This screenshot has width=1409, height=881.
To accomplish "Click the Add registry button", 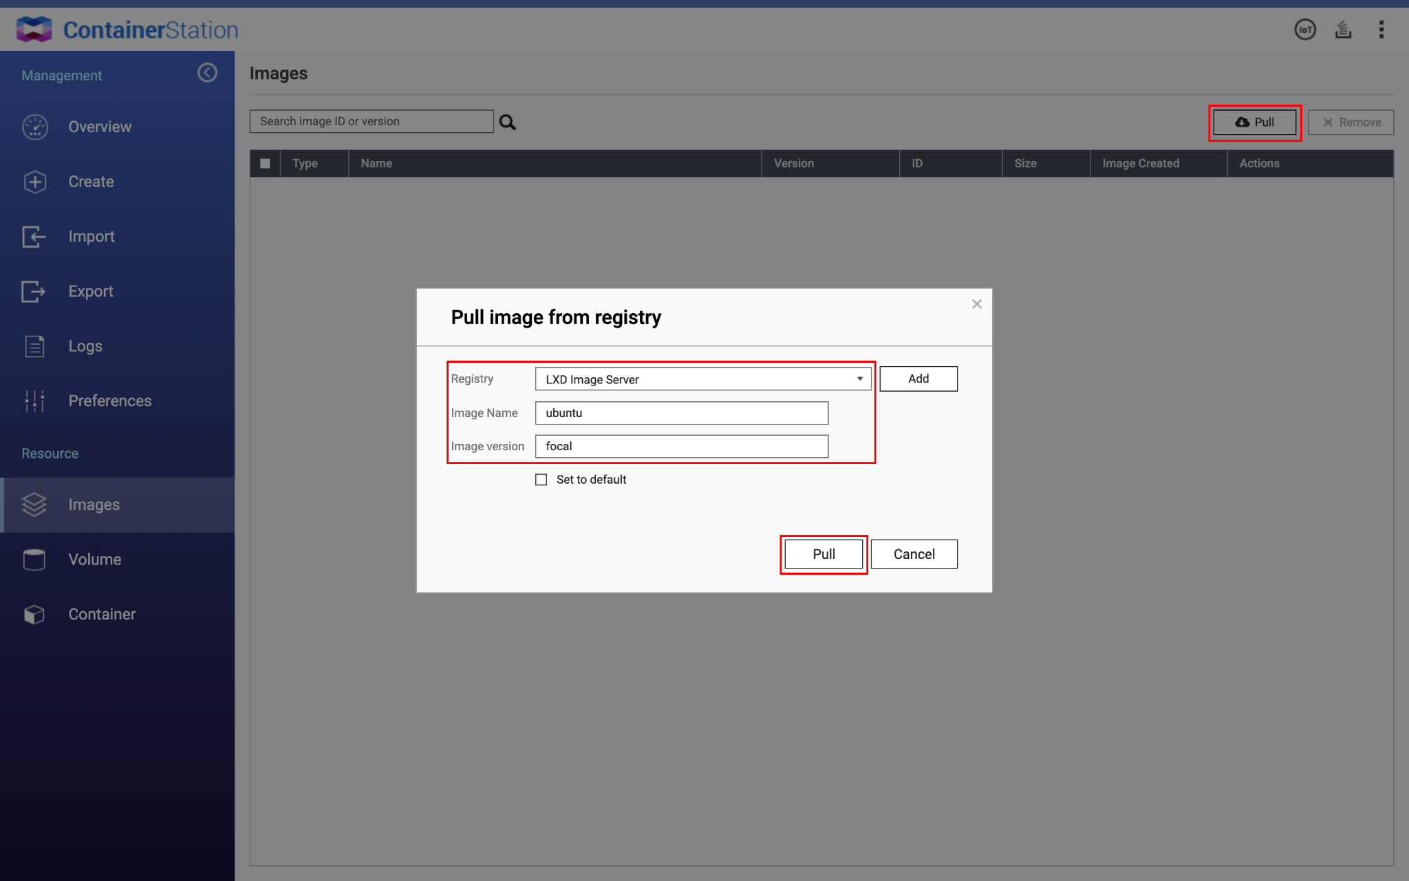I will coord(918,379).
